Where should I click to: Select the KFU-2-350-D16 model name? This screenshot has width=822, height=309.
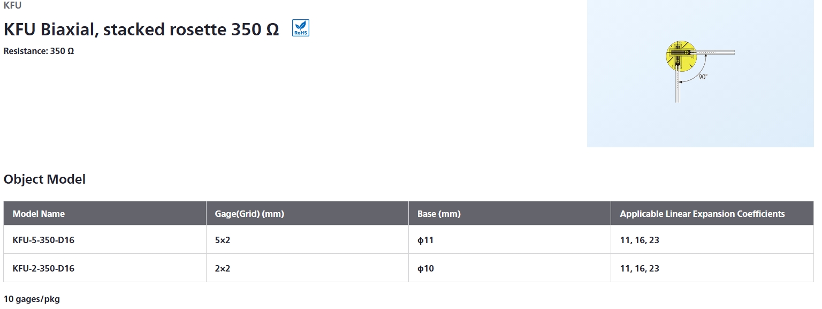[43, 268]
